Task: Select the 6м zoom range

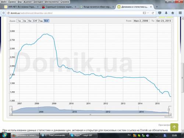Action: pos(30,21)
